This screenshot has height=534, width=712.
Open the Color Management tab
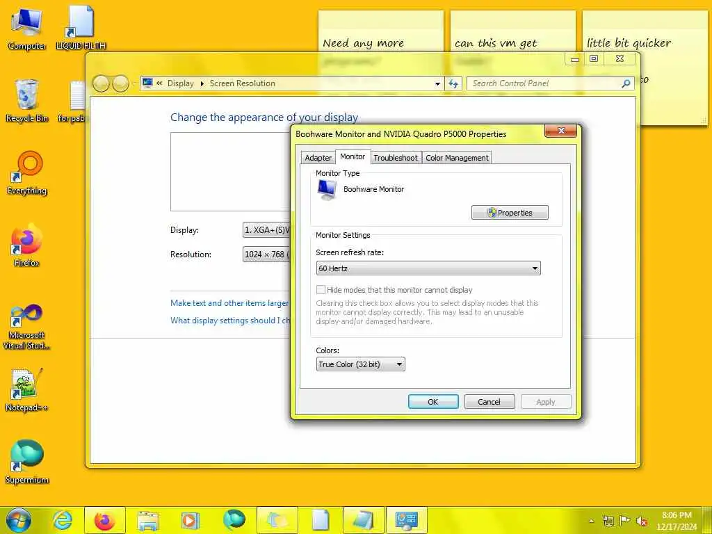(457, 158)
